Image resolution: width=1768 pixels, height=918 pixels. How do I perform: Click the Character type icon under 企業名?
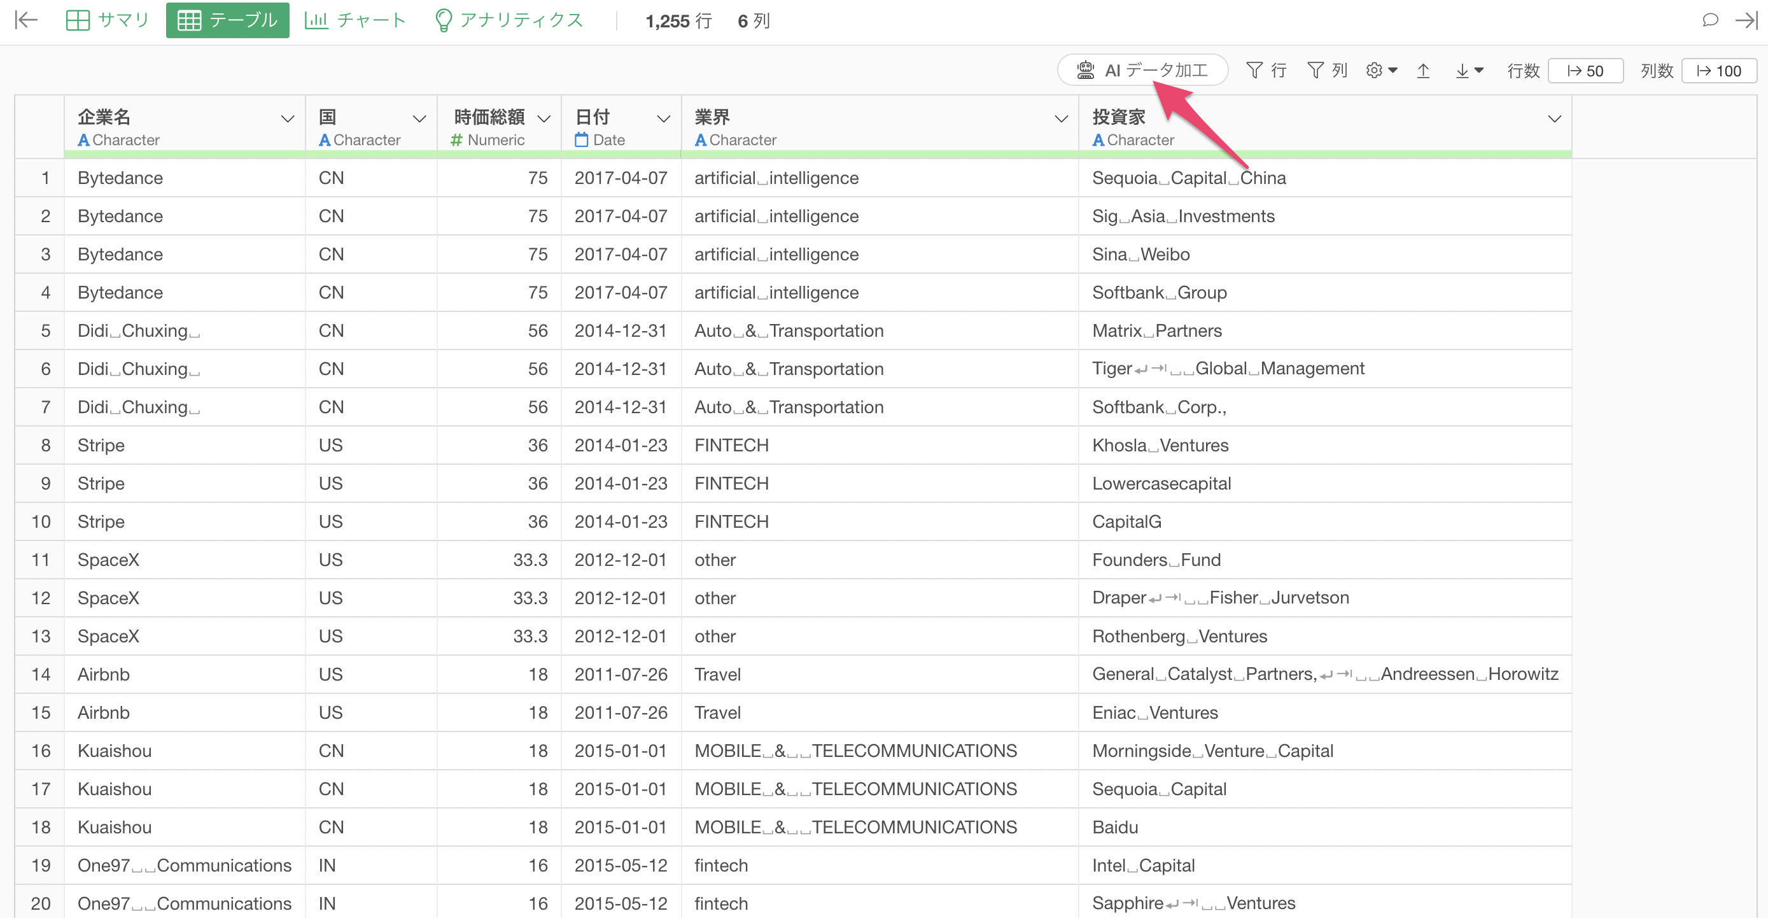coord(84,140)
